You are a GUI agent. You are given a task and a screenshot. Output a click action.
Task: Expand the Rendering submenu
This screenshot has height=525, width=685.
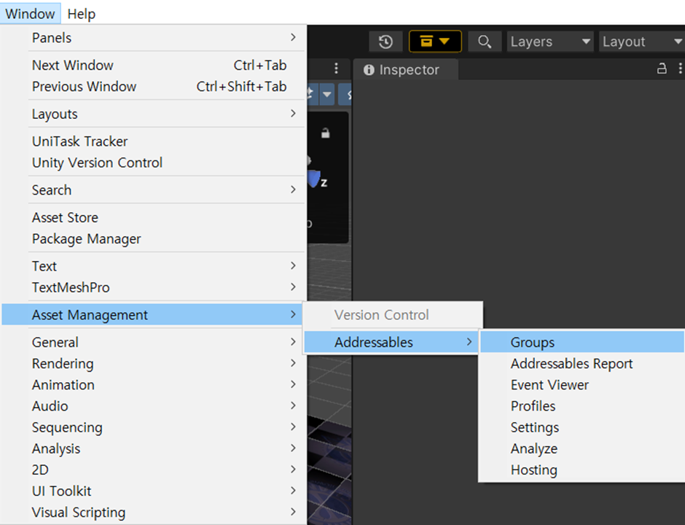[x=153, y=364]
